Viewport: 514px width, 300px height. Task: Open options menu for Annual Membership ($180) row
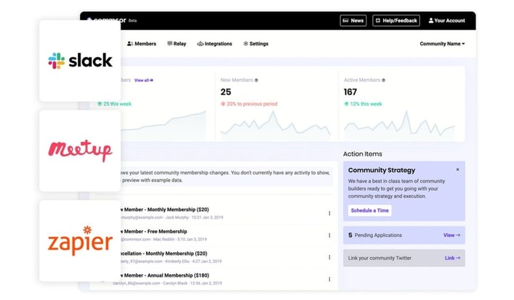[x=329, y=279]
